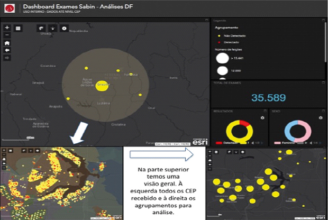Viewport: 328px width, 220px height.
Task: Click 'Dashboard Exames Sabin - Análises DF' title
Action: point(78,6)
